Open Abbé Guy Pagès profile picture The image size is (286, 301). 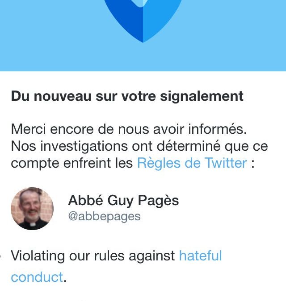[x=32, y=209]
